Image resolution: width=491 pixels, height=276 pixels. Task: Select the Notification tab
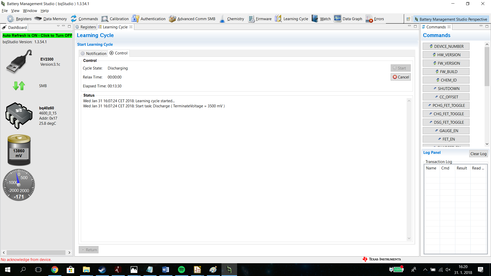point(93,53)
